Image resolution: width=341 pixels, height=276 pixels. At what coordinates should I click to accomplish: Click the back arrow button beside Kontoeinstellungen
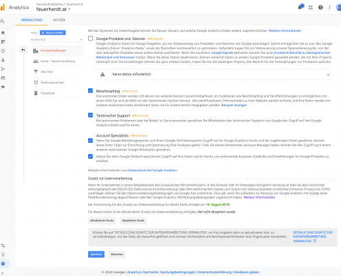pyautogui.click(x=23, y=50)
